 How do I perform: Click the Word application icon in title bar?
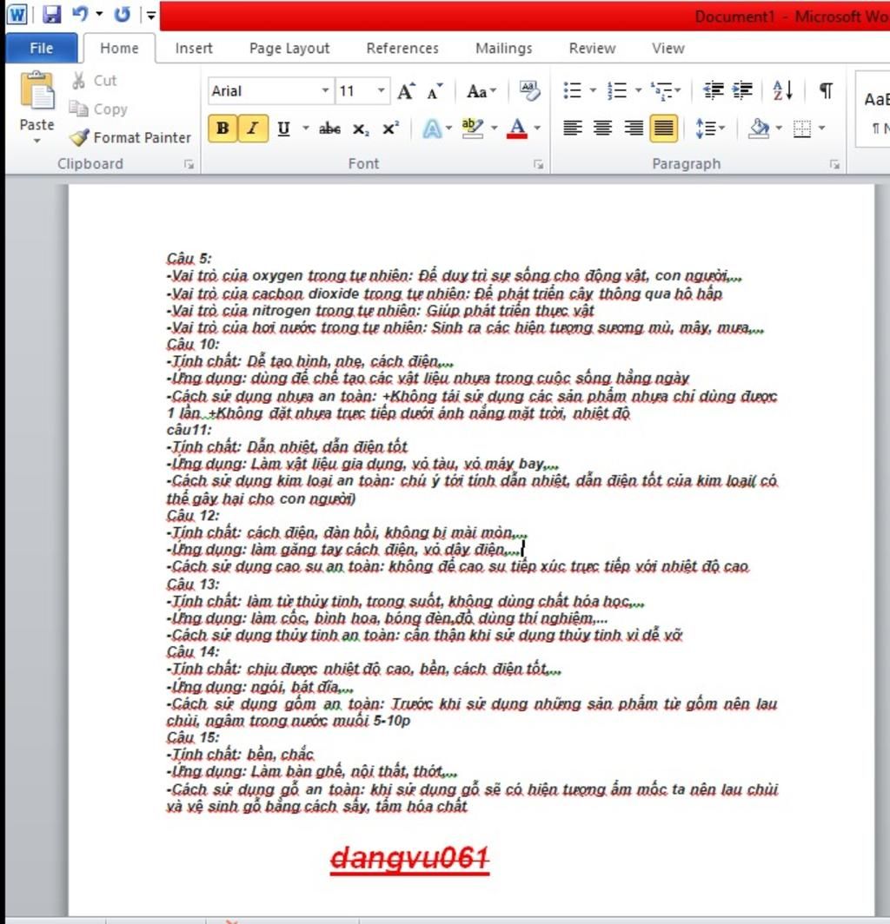[17, 14]
